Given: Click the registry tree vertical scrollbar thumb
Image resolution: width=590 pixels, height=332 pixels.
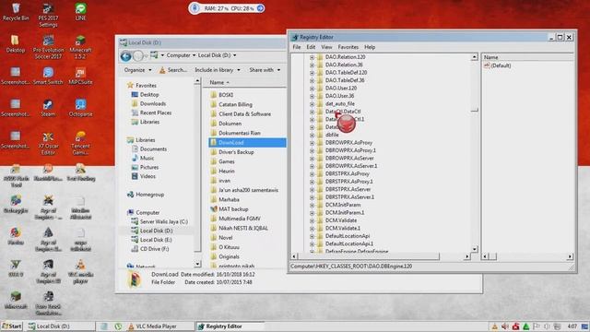Looking at the screenshot, I should pos(474,110).
